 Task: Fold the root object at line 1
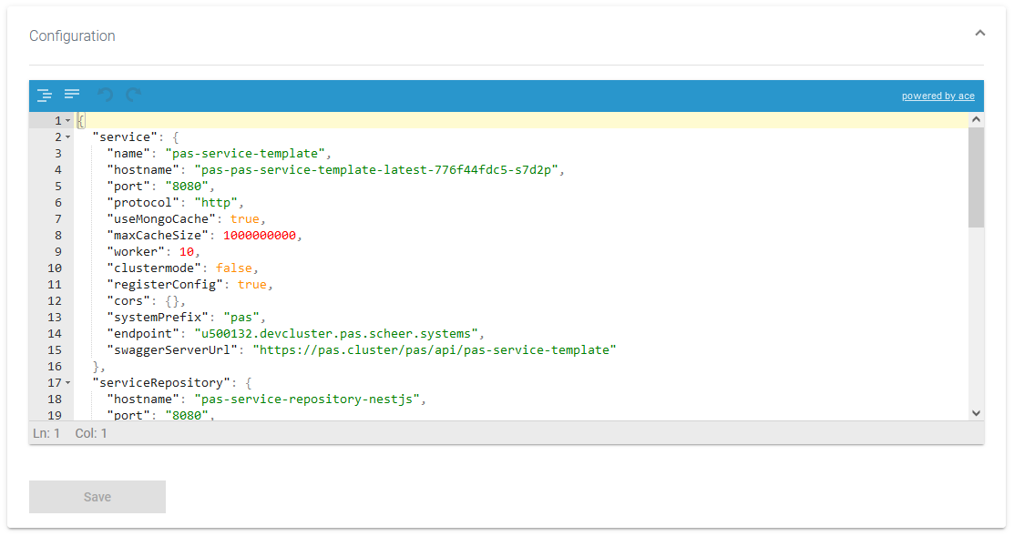[x=67, y=121]
